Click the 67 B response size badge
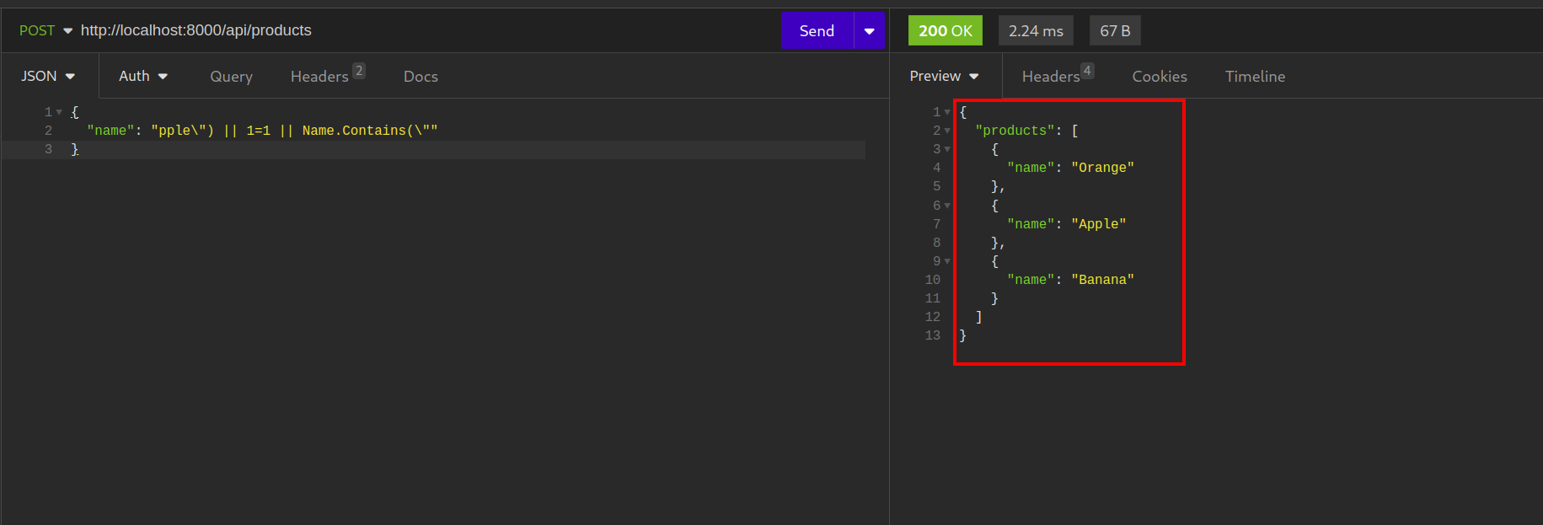This screenshot has height=525, width=1543. coord(1114,31)
